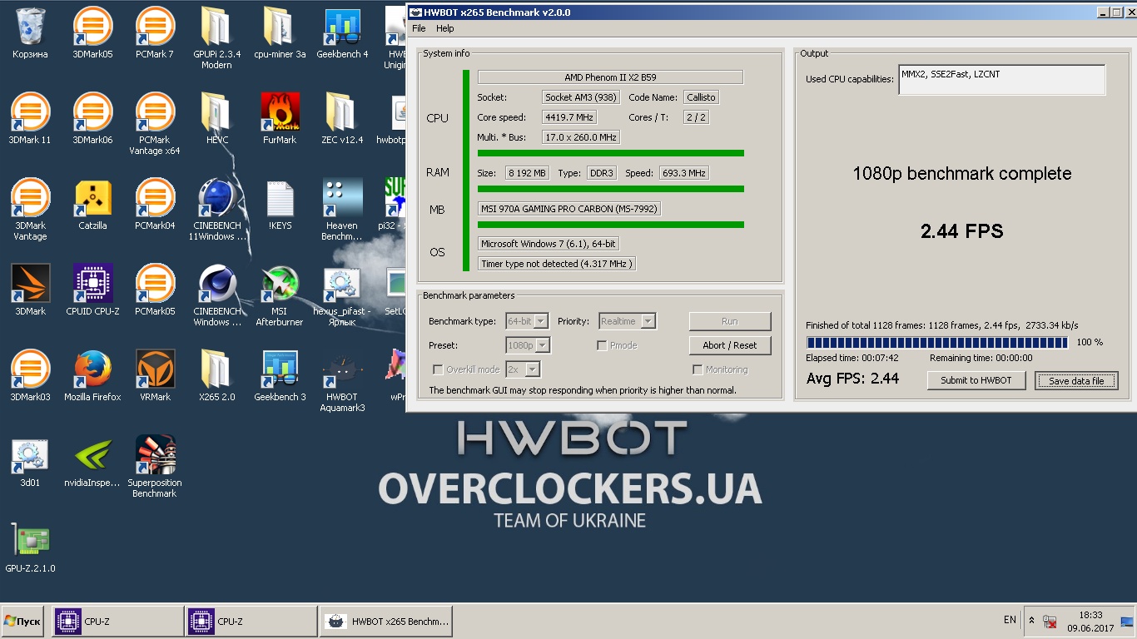Toggle the Pmode checkbox
Screen dimensions: 1137x639
point(602,345)
